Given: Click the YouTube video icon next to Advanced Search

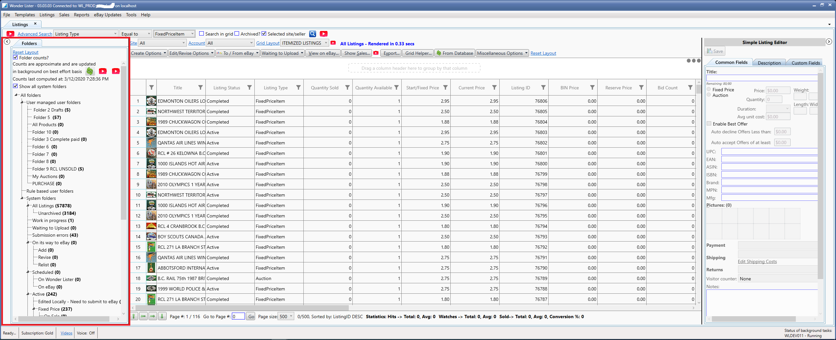Looking at the screenshot, I should point(10,34).
